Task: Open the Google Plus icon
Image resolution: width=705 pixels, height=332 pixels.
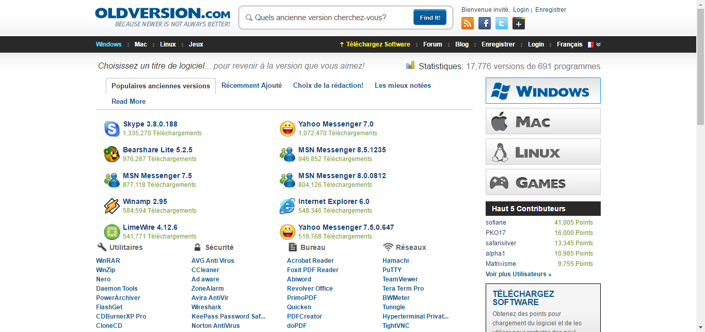Action: coord(519,23)
